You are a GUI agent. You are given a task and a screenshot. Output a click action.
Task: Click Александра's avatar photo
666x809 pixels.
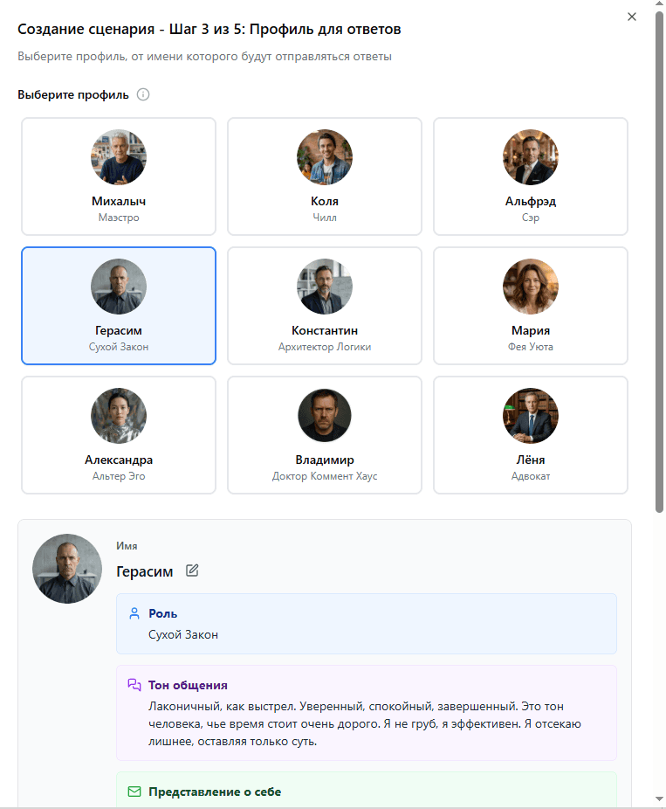(x=118, y=416)
